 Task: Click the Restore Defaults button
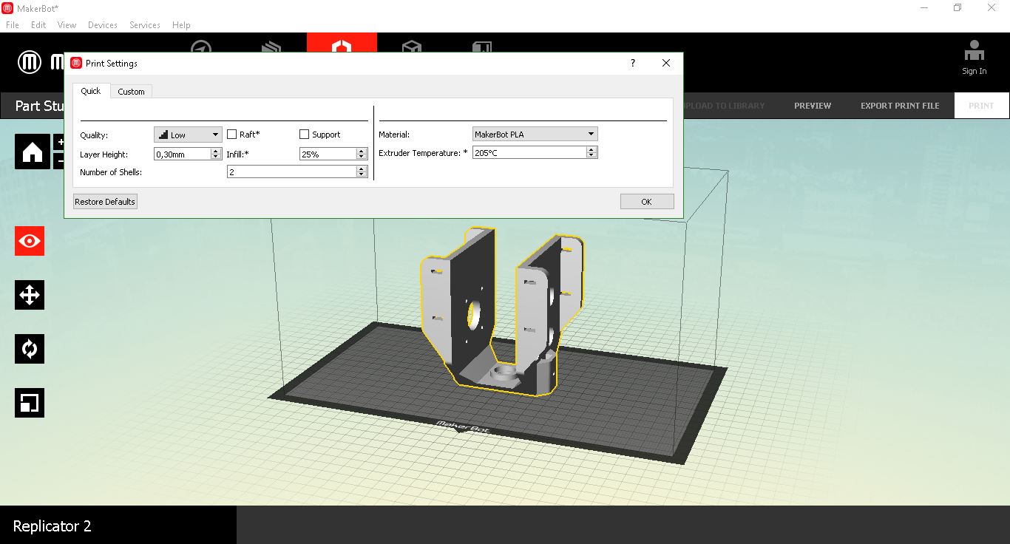point(105,202)
